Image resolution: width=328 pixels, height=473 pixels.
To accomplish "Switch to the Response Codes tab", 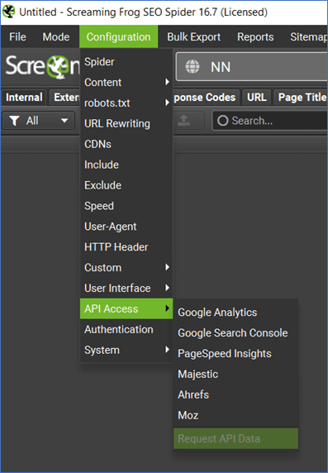I will [x=207, y=97].
